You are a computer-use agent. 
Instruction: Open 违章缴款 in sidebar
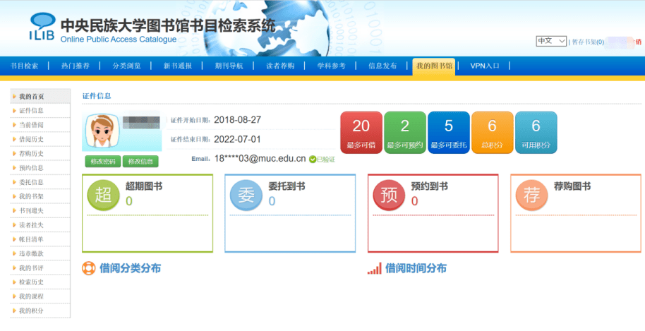[x=31, y=253]
